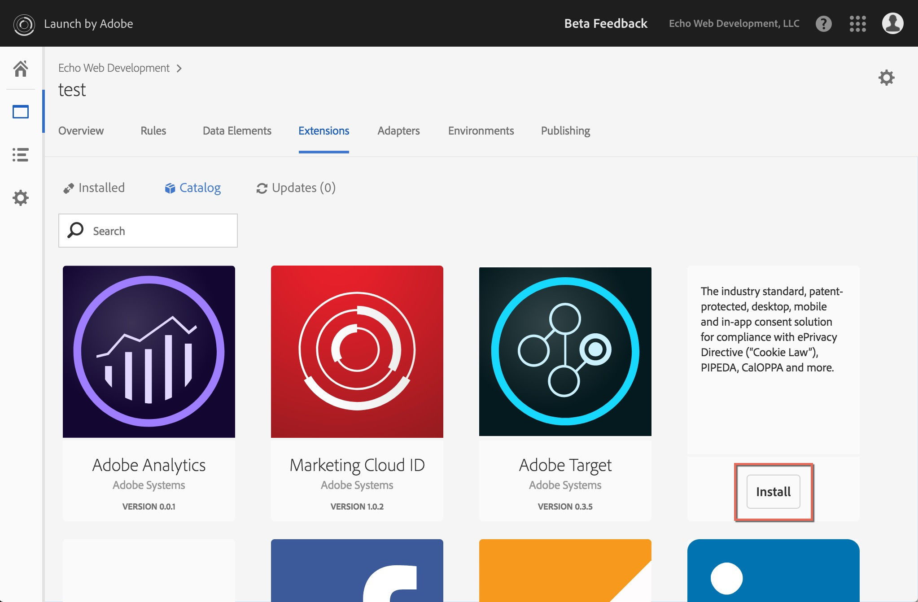The height and width of the screenshot is (602, 918).
Task: Click the Installed plug icon
Action: point(69,188)
